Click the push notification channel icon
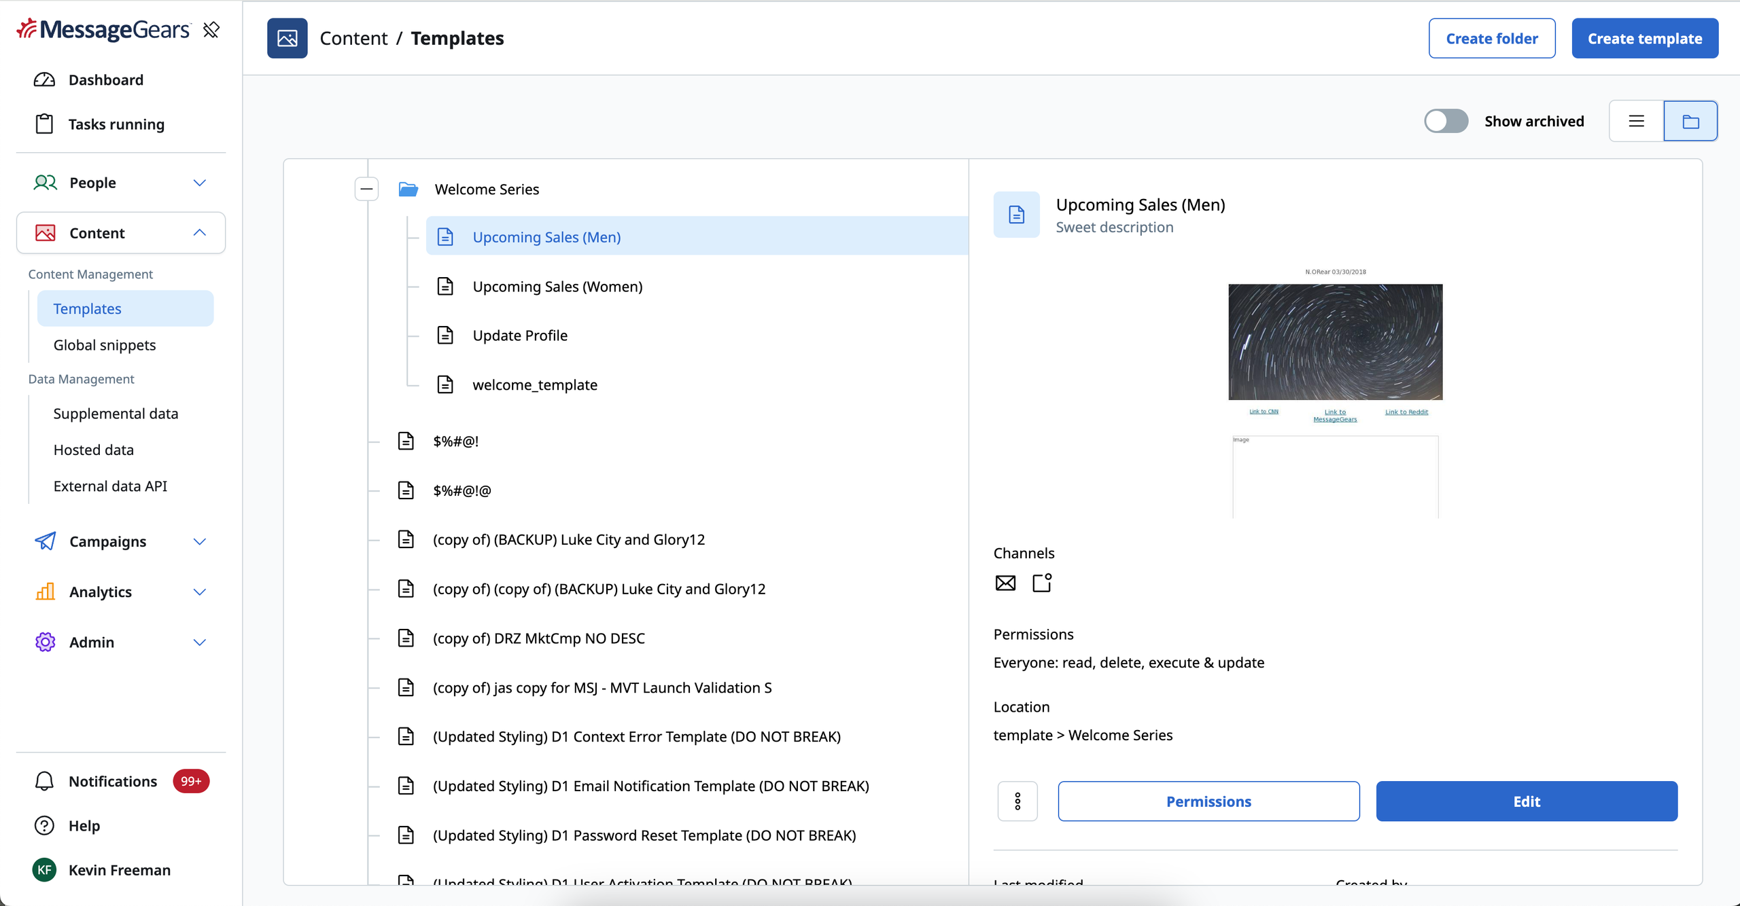The width and height of the screenshot is (1740, 906). (x=1042, y=583)
